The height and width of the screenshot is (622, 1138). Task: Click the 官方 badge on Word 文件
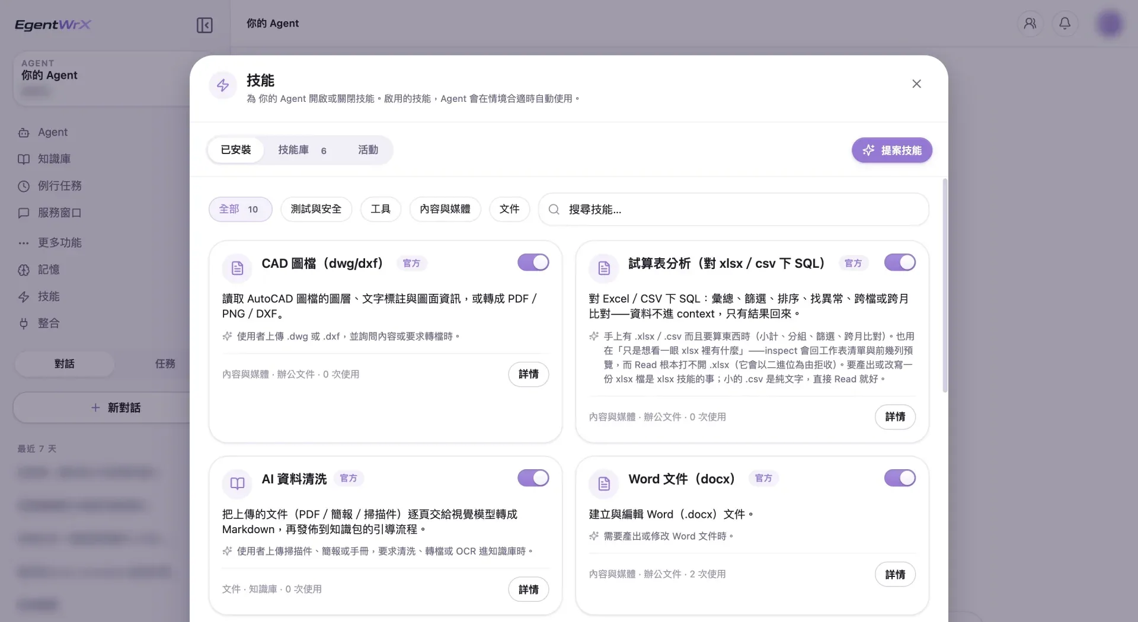[x=763, y=478]
